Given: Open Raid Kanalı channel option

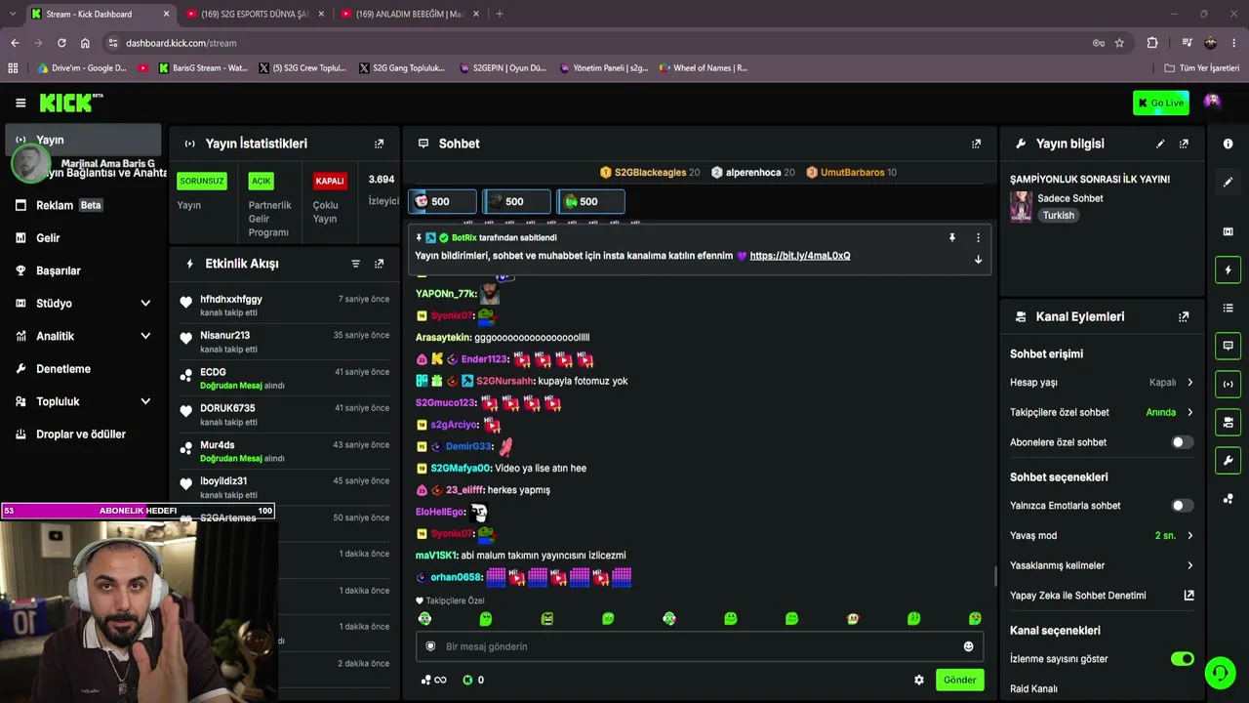Looking at the screenshot, I should [x=1033, y=689].
